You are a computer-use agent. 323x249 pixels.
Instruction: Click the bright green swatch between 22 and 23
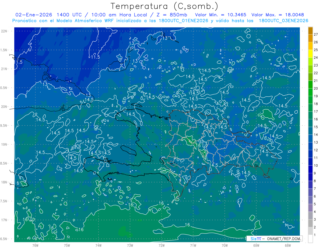coord(310,69)
